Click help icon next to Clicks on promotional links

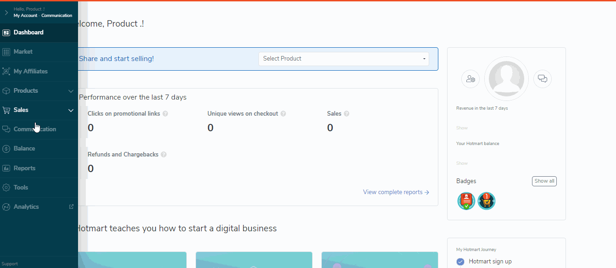pyautogui.click(x=165, y=114)
